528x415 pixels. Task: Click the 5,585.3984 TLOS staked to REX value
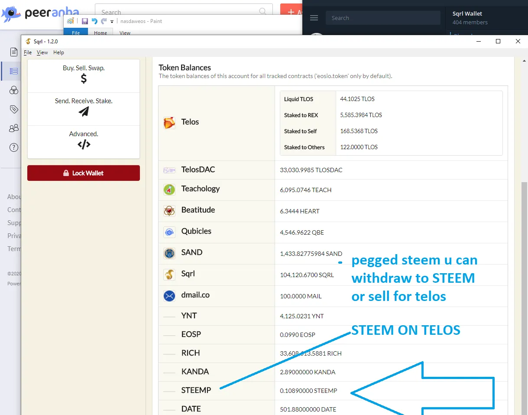361,115
